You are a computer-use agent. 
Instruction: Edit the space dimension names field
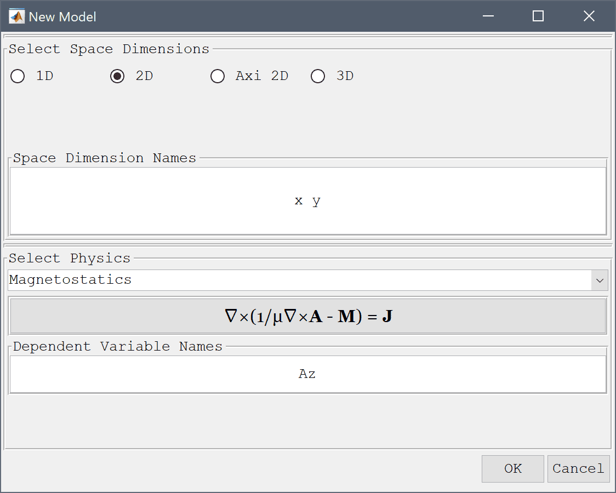(308, 201)
